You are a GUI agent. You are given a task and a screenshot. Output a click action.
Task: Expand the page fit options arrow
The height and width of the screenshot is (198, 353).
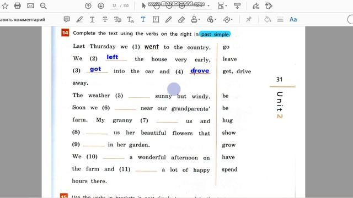[x=226, y=6]
